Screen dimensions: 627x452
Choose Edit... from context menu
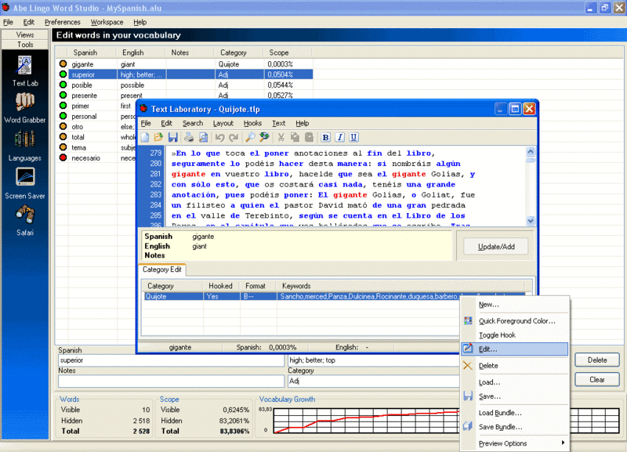515,349
